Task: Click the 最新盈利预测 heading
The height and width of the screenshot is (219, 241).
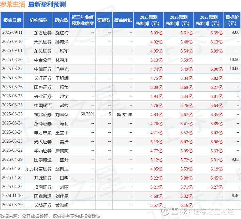Action: (47, 4)
